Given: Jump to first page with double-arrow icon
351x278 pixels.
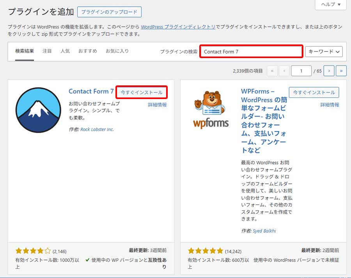Looking at the screenshot, I should click(x=272, y=71).
